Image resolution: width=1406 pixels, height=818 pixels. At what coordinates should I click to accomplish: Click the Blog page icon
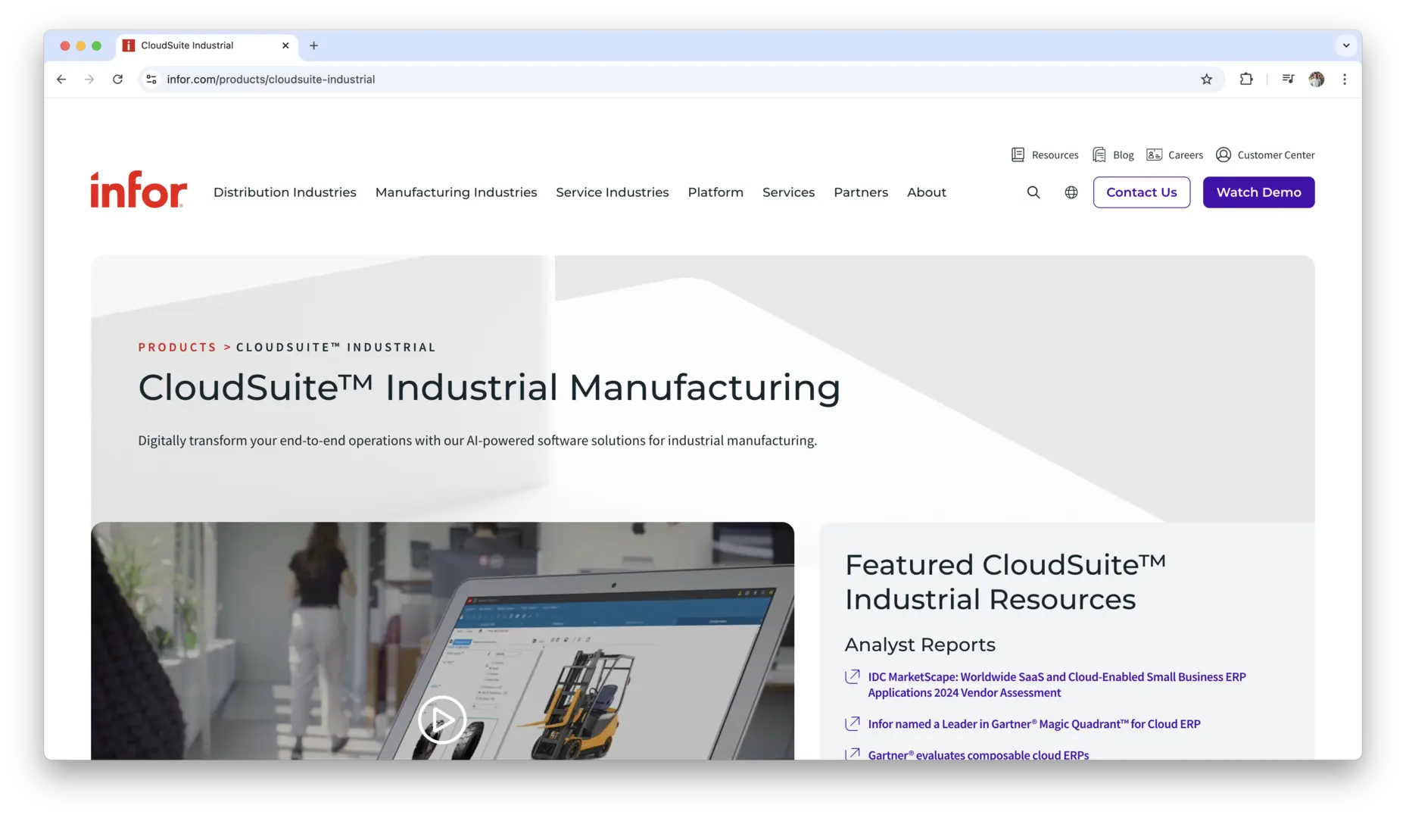(x=1099, y=155)
